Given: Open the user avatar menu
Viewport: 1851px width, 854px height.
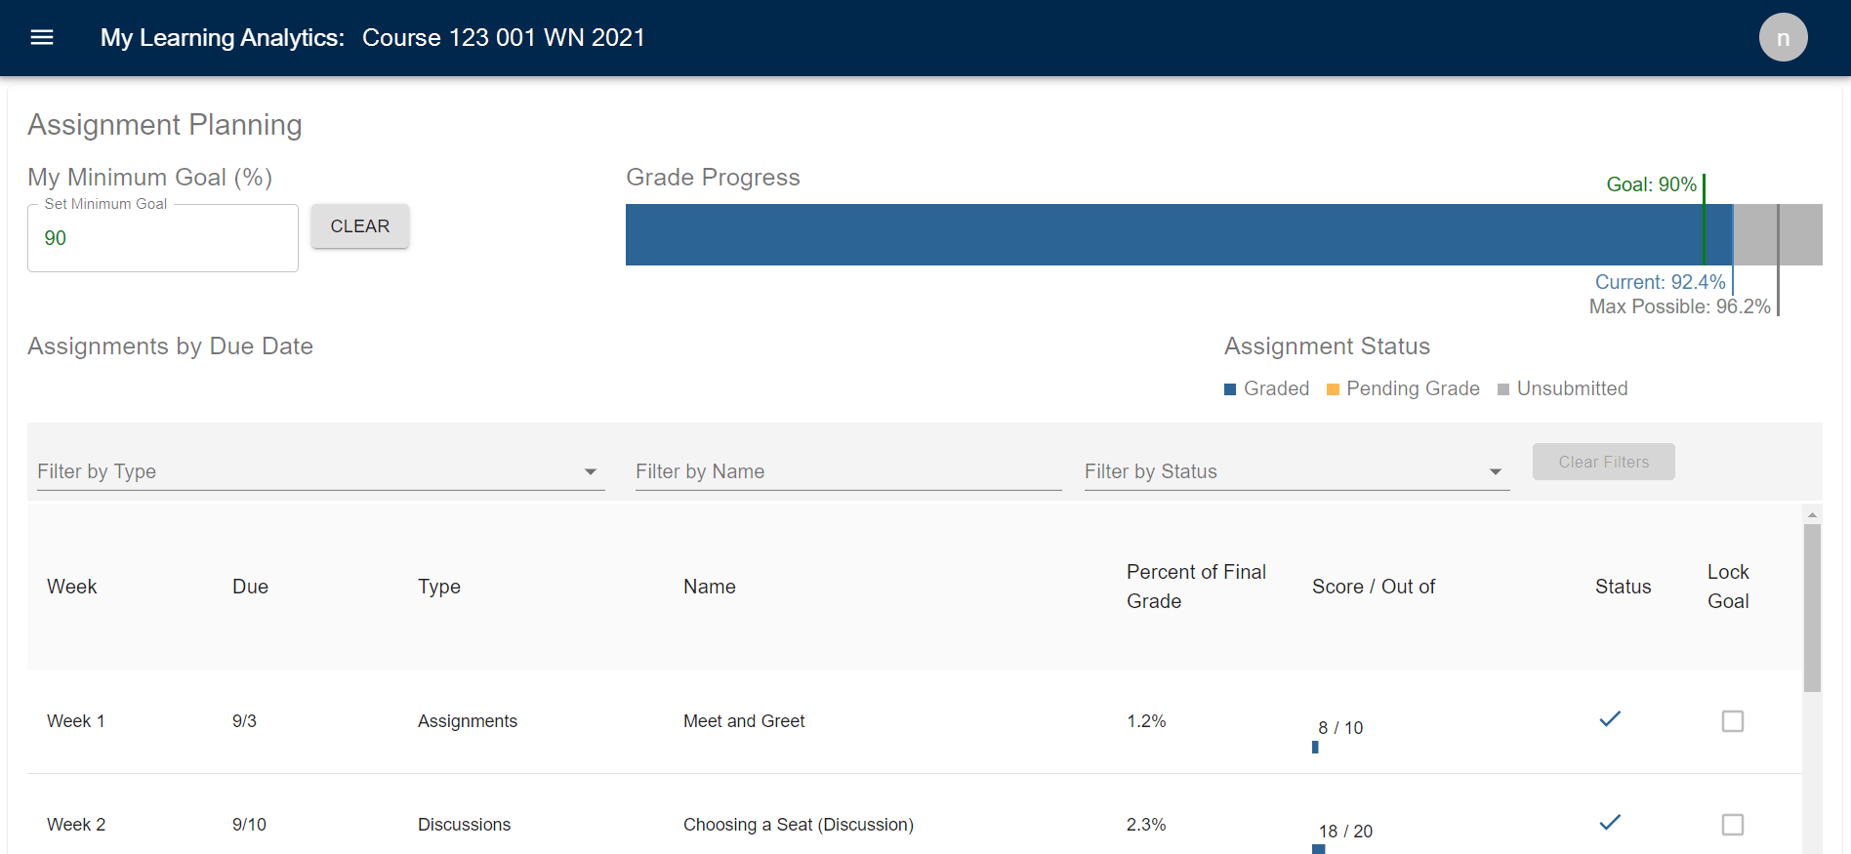Looking at the screenshot, I should tap(1783, 37).
